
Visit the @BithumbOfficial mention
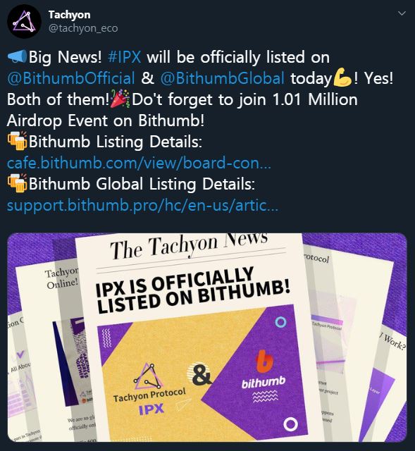(70, 78)
